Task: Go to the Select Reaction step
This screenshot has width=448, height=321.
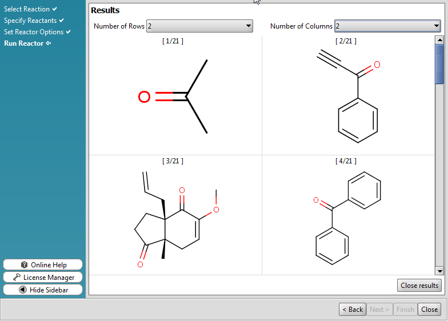Action: pyautogui.click(x=27, y=9)
